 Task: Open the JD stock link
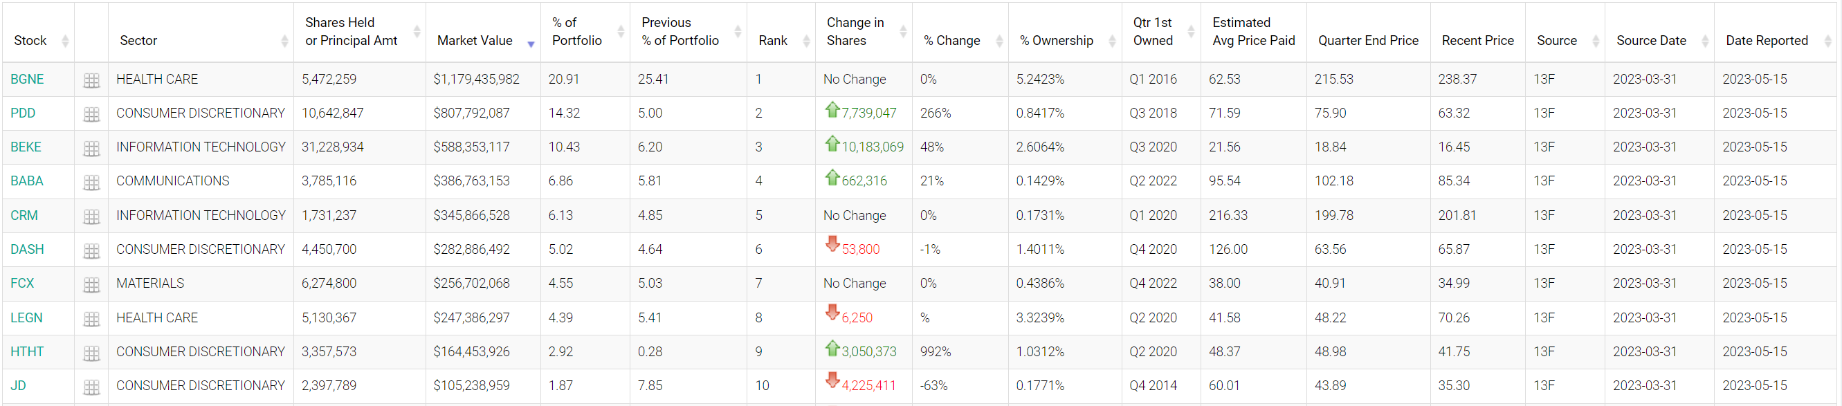[x=19, y=386]
